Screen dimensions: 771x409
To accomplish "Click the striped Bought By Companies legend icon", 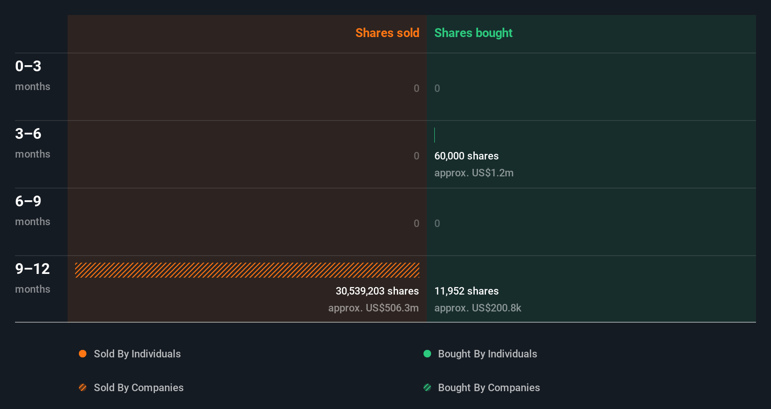I will pyautogui.click(x=427, y=387).
